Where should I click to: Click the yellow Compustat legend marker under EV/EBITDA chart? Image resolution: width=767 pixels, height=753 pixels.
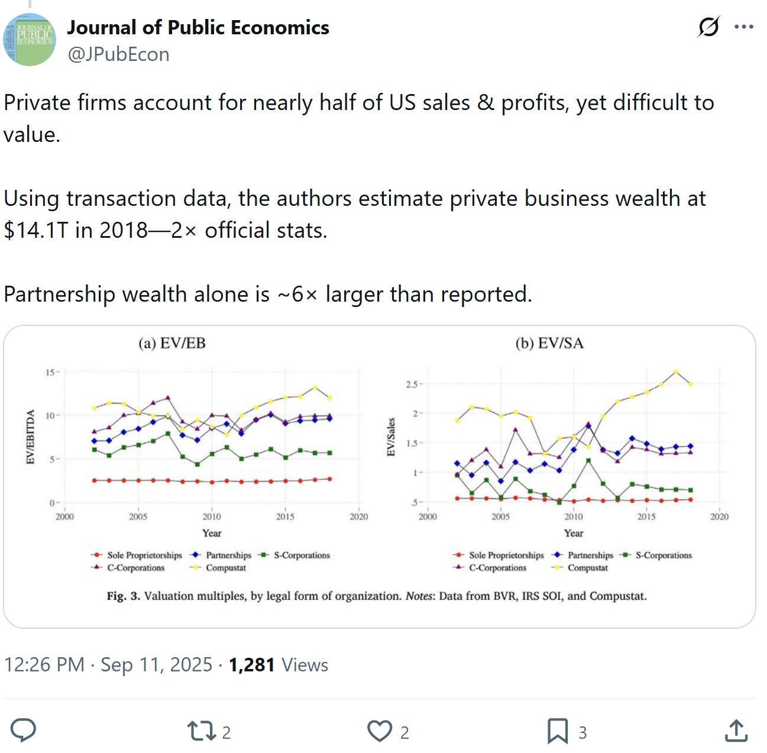[196, 568]
